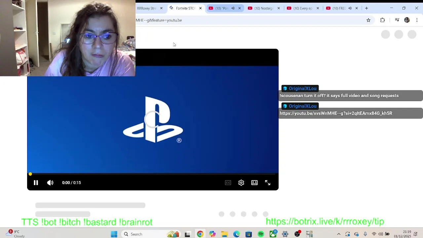Close the RRRoxey Stre tab

point(161,8)
